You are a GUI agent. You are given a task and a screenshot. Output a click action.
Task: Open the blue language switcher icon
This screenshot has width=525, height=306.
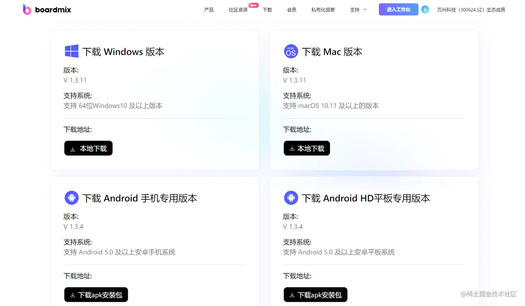pos(425,9)
